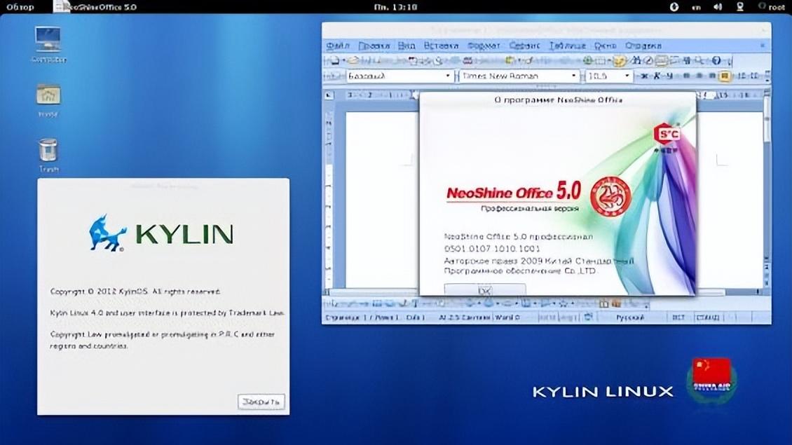Open the Times New Roman font dropdown
This screenshot has height=445, width=792.
(573, 76)
